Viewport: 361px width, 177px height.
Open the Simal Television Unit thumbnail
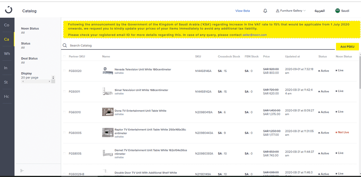(108, 91)
